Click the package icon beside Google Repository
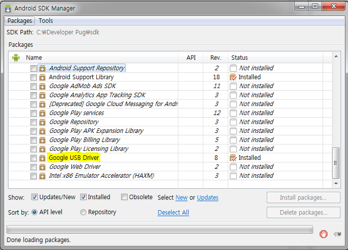The image size is (348, 250). pyautogui.click(x=42, y=122)
